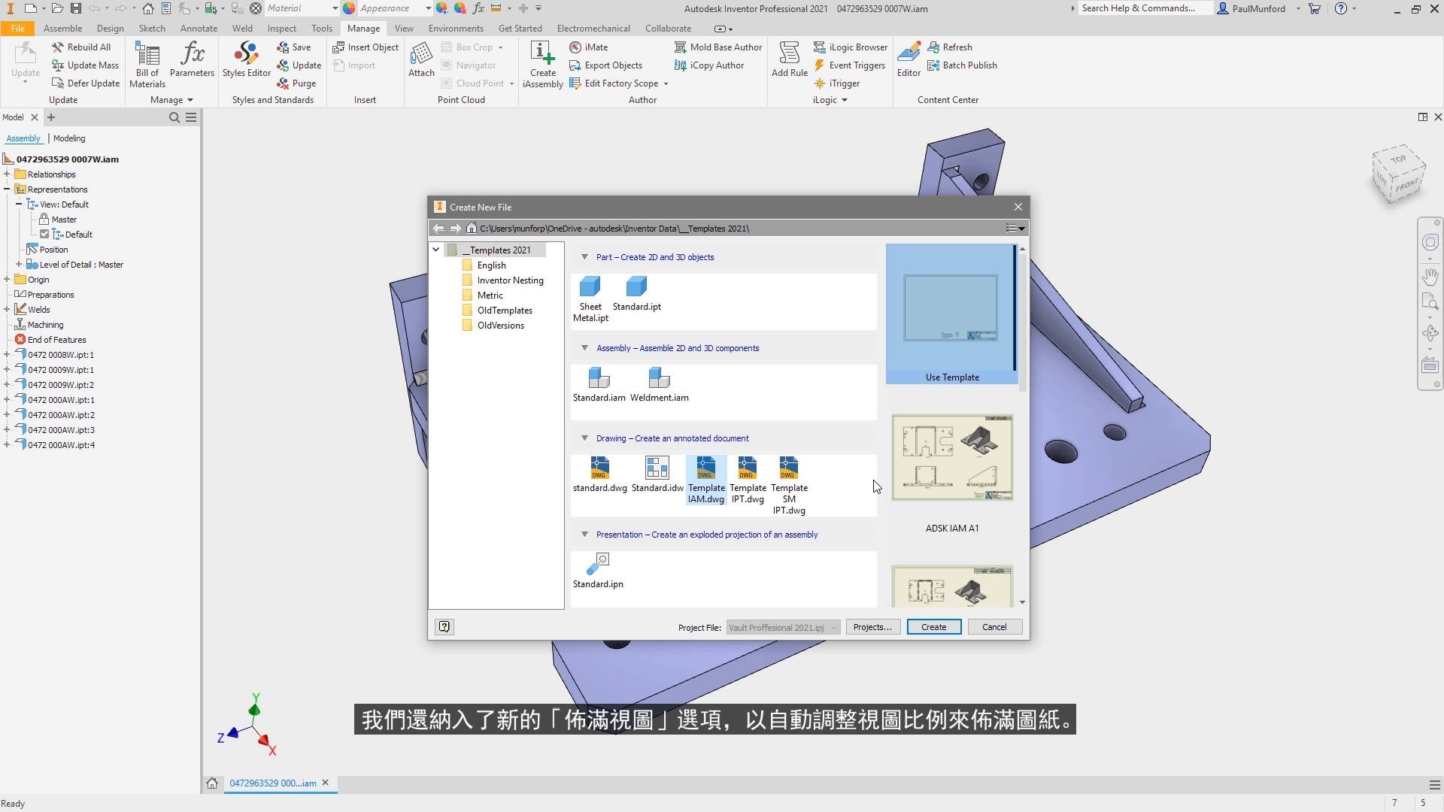Open Appearance color dropdown
1444x812 pixels.
click(x=428, y=8)
